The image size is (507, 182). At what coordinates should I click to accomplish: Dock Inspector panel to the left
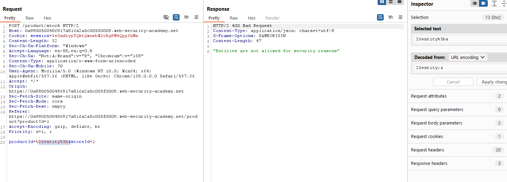(475, 3)
